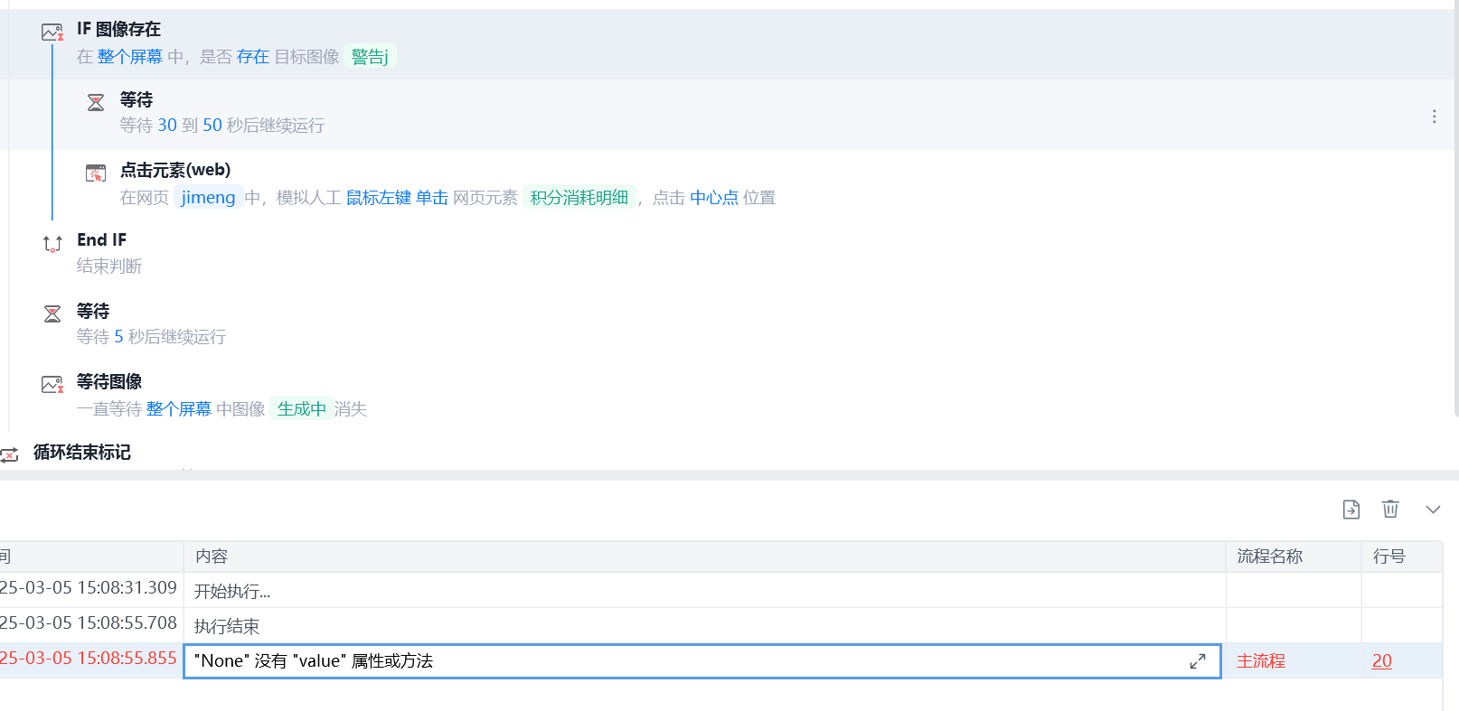
Task: Click the 内容 column header
Action: (212, 557)
